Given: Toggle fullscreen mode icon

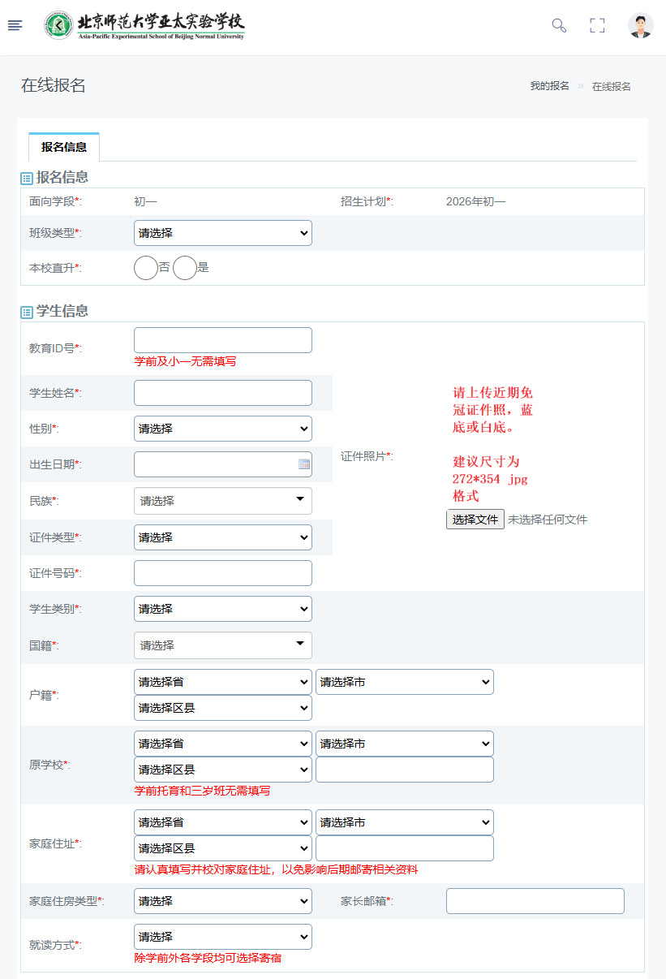Looking at the screenshot, I should tap(597, 25).
